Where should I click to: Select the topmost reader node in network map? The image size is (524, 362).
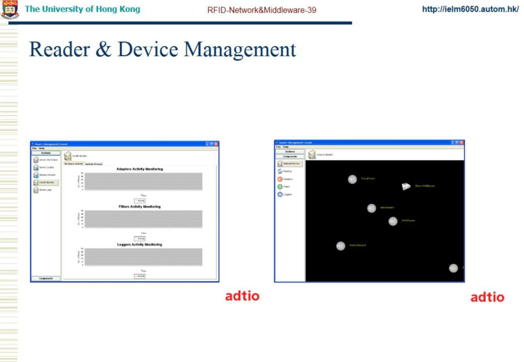(352, 179)
